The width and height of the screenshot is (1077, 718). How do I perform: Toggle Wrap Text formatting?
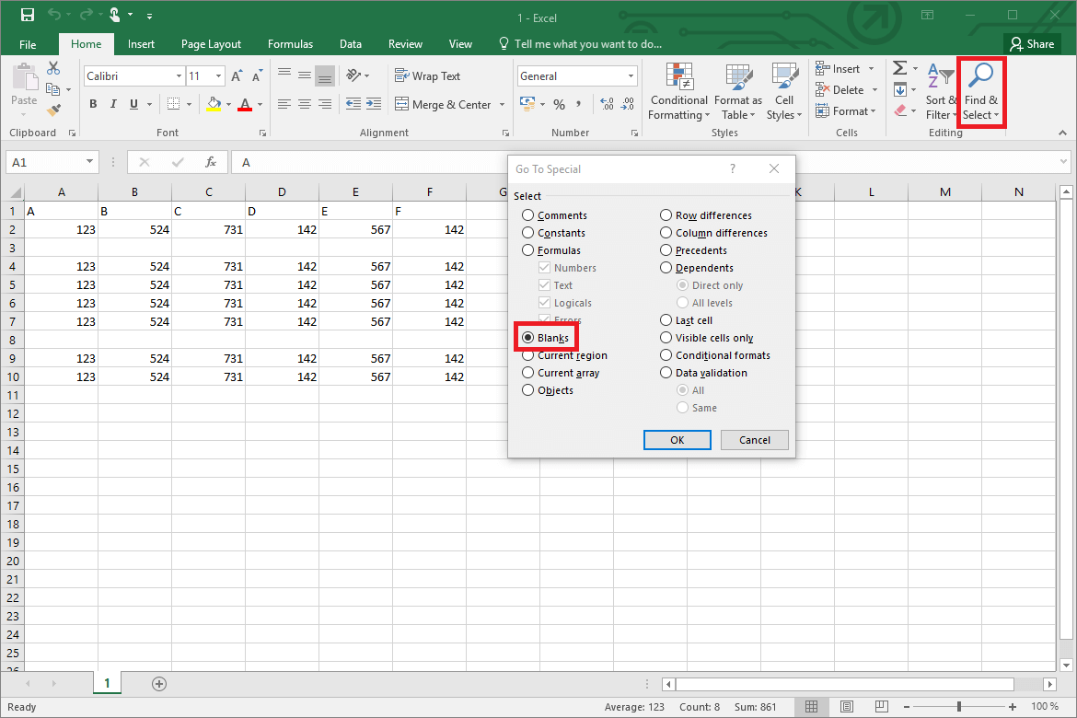(425, 75)
